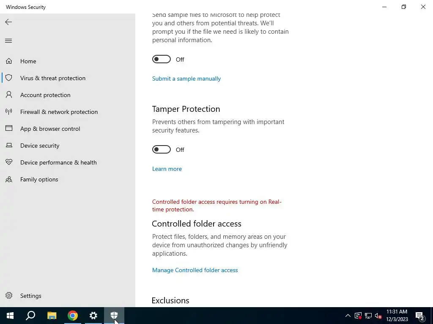Click Manage Controlled folder access link
Screen dimensions: 433x324
click(195, 270)
